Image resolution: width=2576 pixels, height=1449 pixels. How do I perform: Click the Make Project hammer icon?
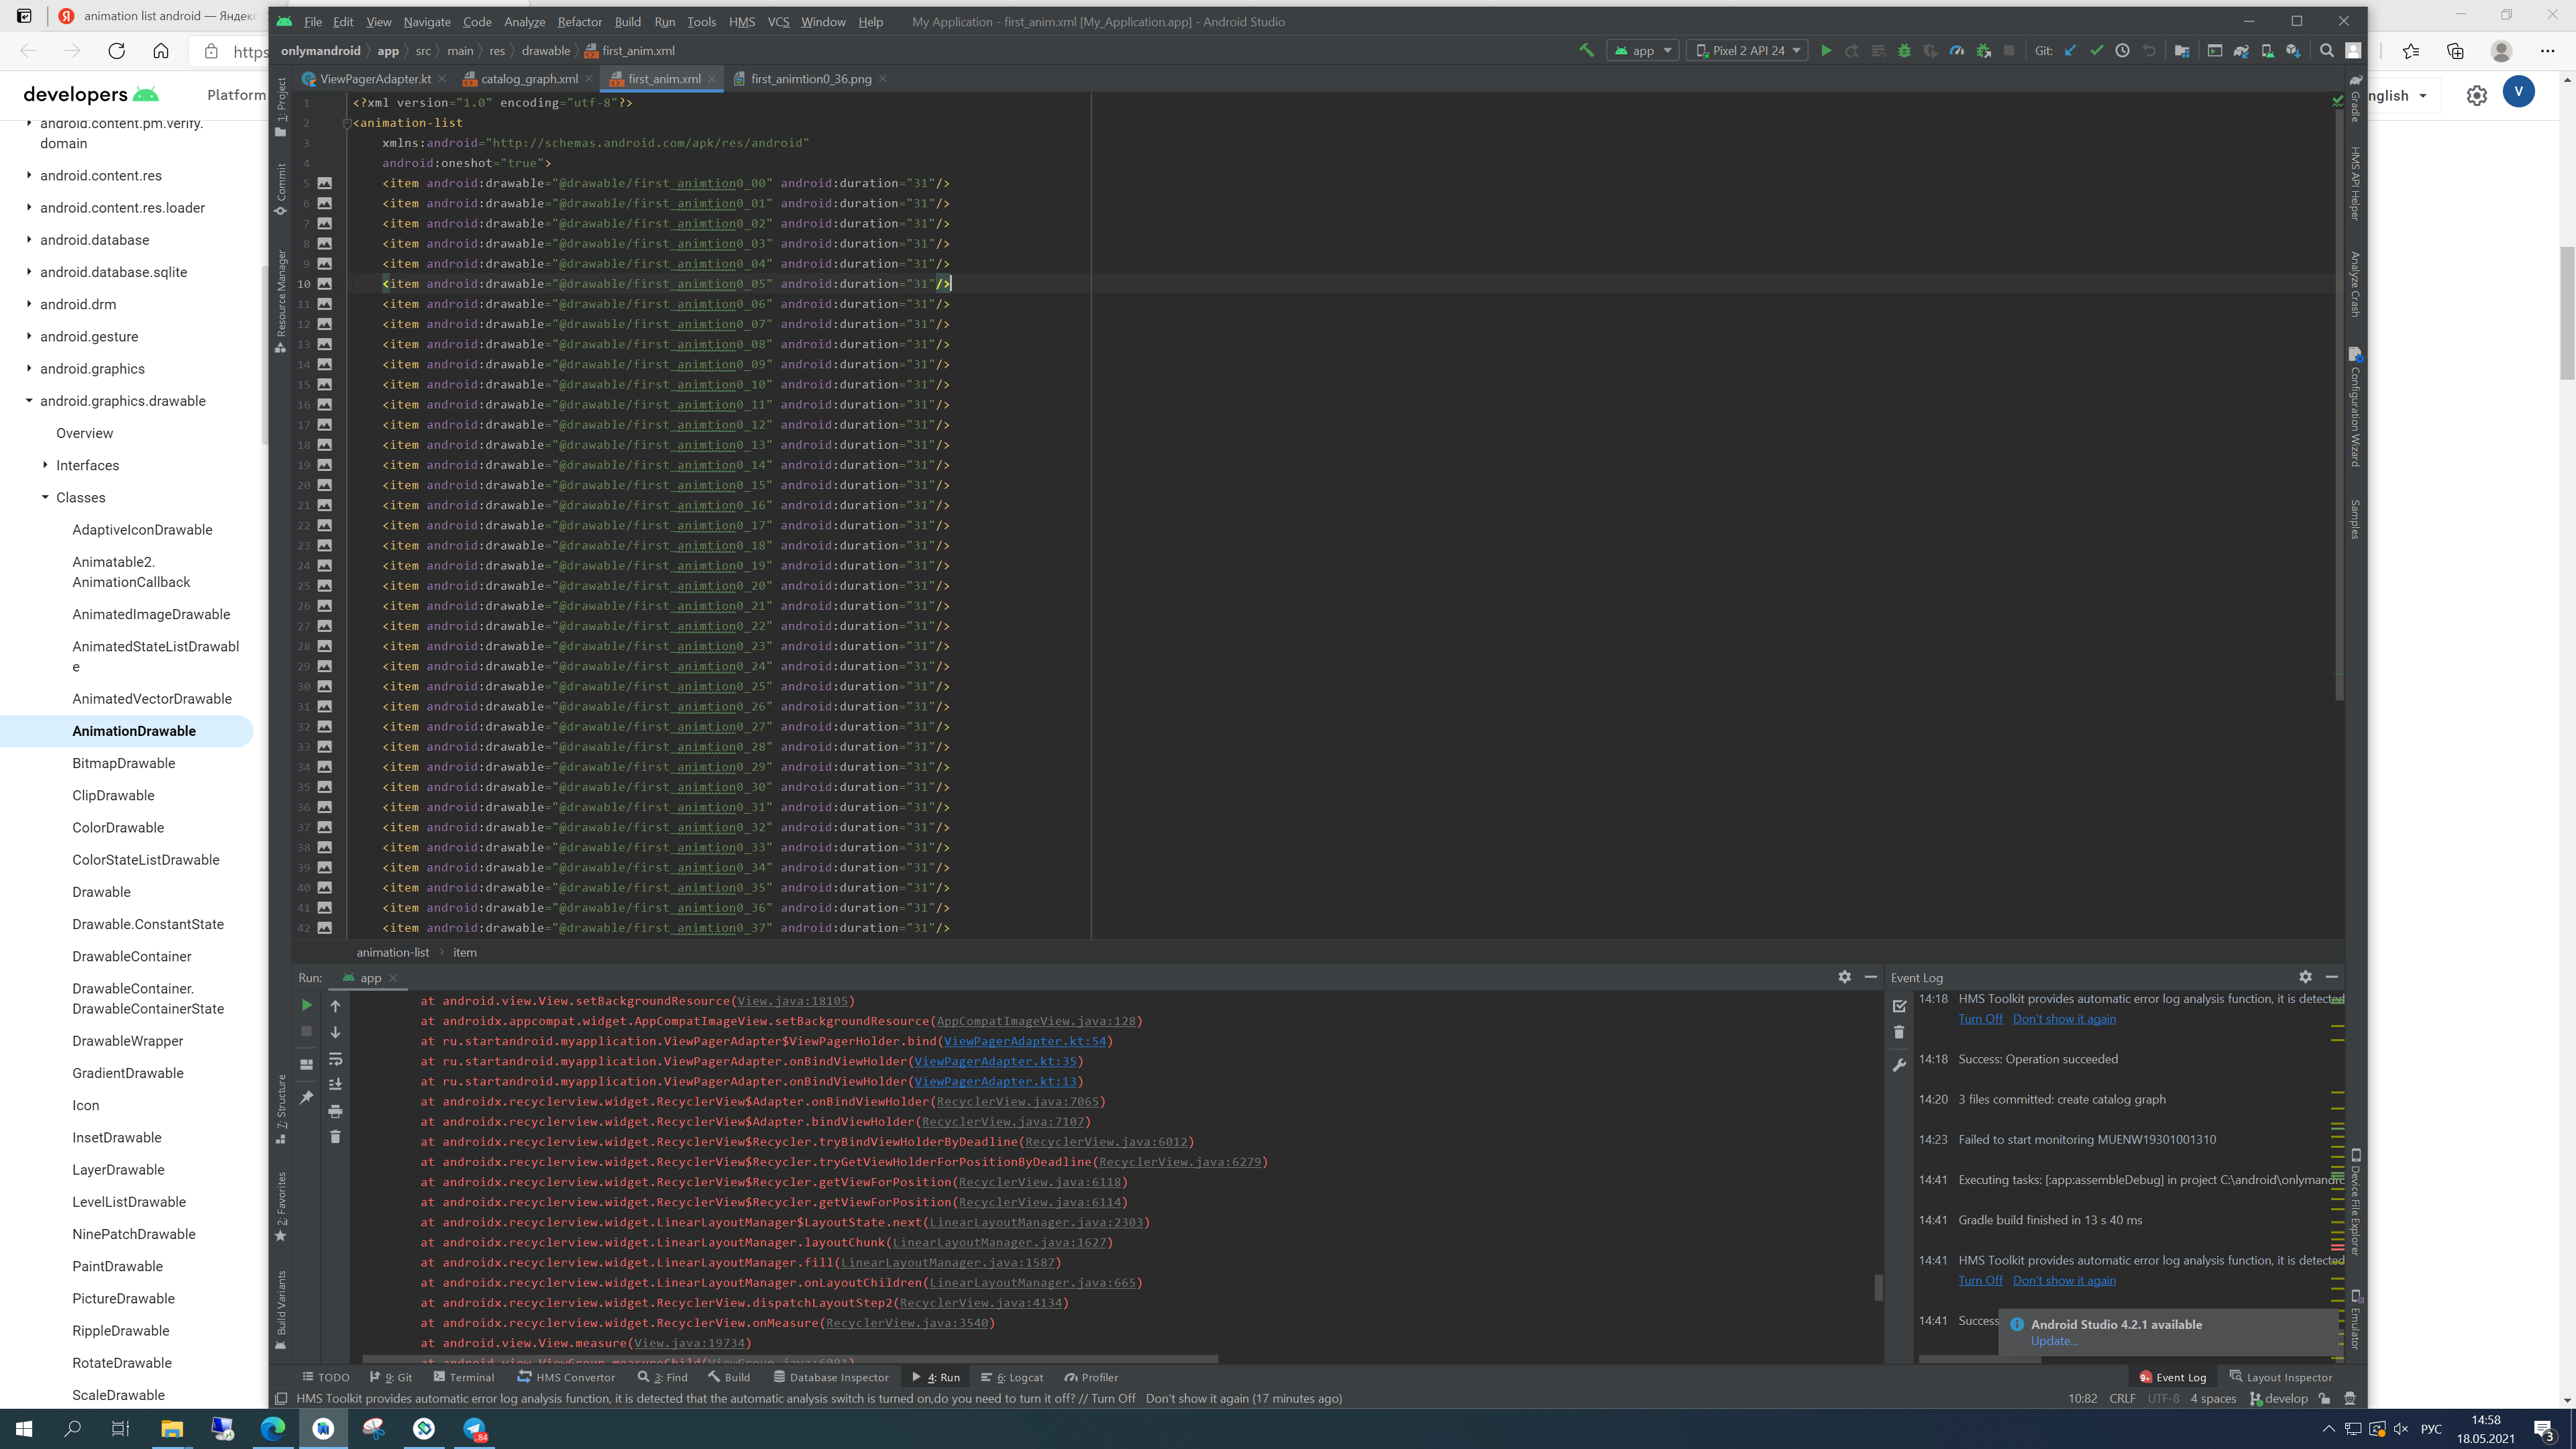(x=1586, y=50)
